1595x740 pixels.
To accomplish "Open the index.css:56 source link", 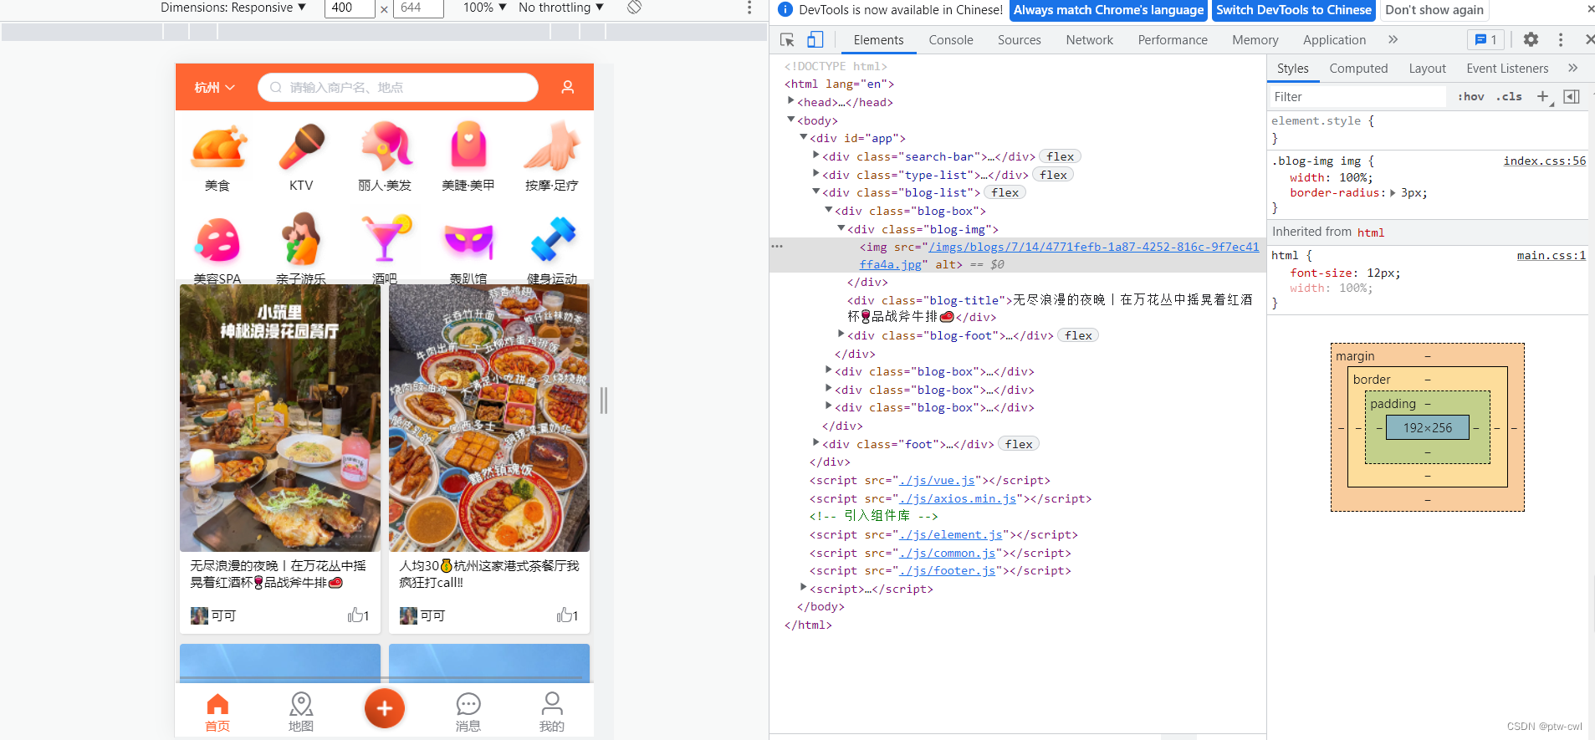I will (1544, 161).
